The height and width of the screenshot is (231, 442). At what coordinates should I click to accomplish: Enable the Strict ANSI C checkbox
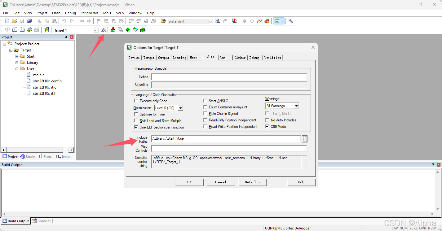[x=205, y=101]
